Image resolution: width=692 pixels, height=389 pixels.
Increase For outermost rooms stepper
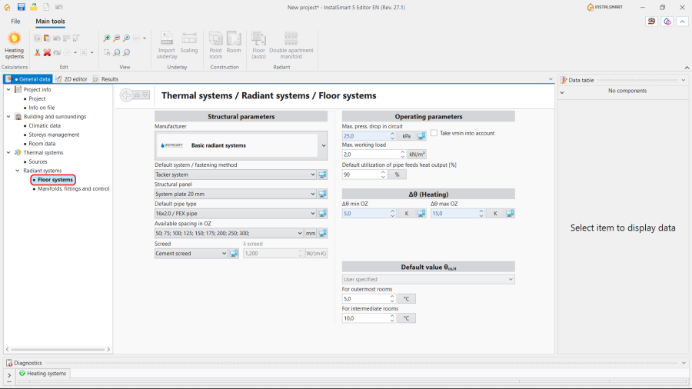pyautogui.click(x=392, y=297)
